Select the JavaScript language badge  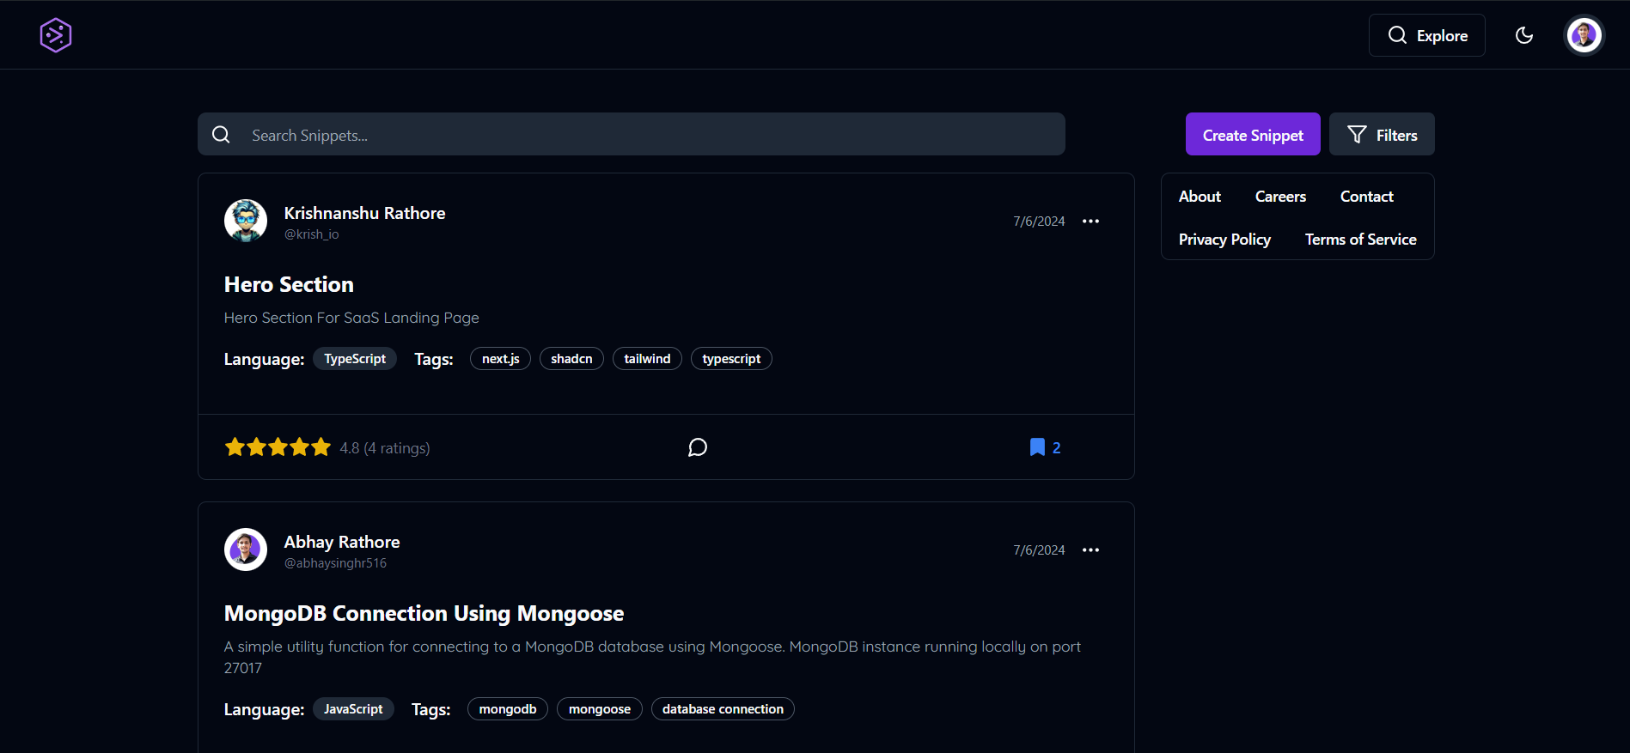point(353,709)
